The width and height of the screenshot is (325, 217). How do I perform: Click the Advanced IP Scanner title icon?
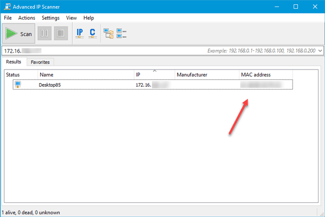coord(7,7)
